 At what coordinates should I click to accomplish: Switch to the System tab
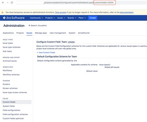point(72,33)
